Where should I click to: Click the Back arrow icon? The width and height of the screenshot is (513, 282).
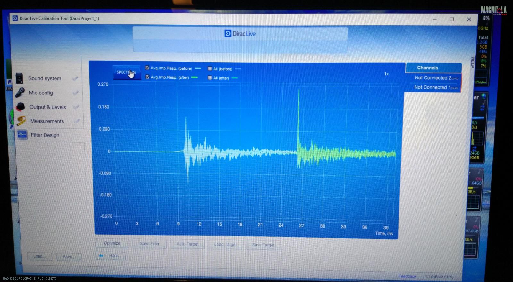101,256
